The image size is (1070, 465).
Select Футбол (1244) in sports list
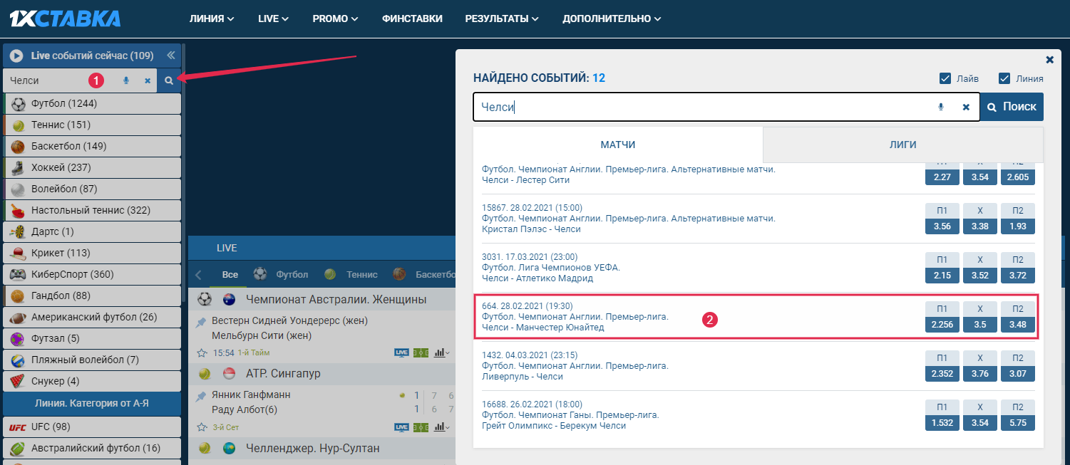tap(92, 103)
